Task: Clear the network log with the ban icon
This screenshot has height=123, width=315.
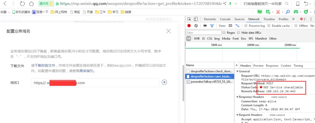Action: 196,26
